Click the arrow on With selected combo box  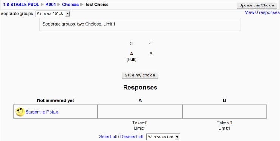coord(177,137)
